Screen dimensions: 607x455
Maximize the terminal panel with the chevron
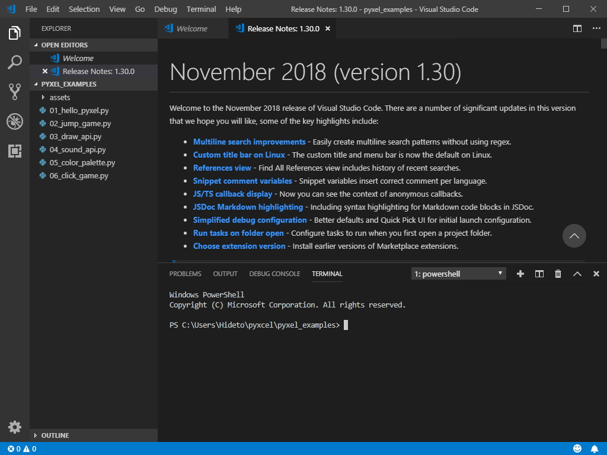click(x=577, y=274)
